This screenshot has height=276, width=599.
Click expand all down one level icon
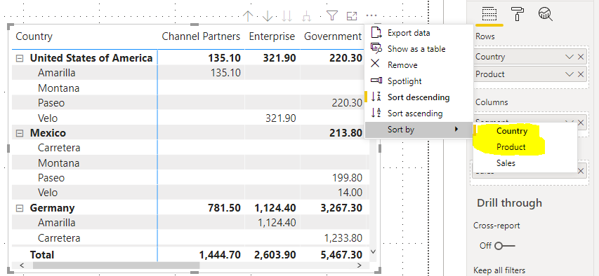pyautogui.click(x=306, y=15)
